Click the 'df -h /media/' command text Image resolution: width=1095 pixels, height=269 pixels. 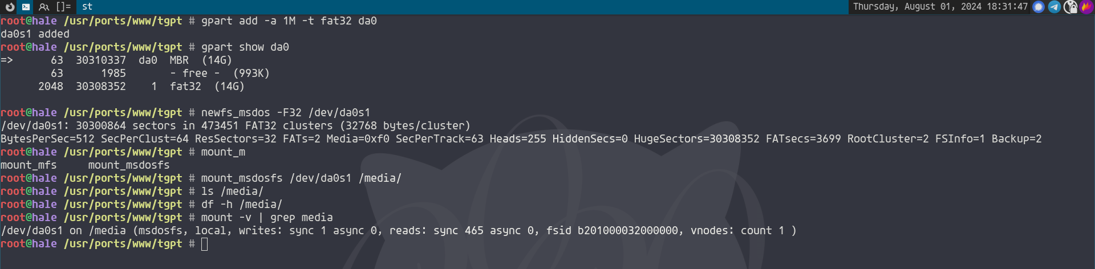coord(241,205)
